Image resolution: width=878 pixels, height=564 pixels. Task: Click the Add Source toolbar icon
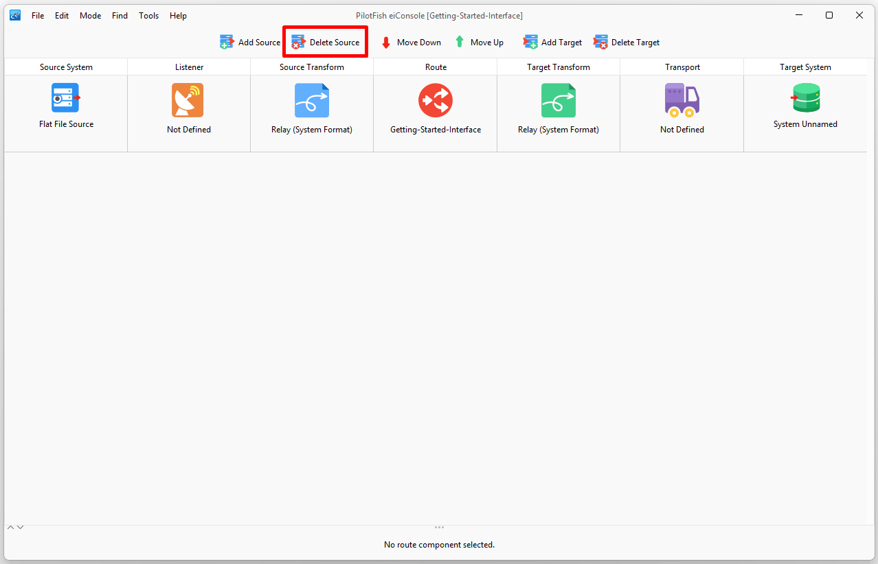227,42
